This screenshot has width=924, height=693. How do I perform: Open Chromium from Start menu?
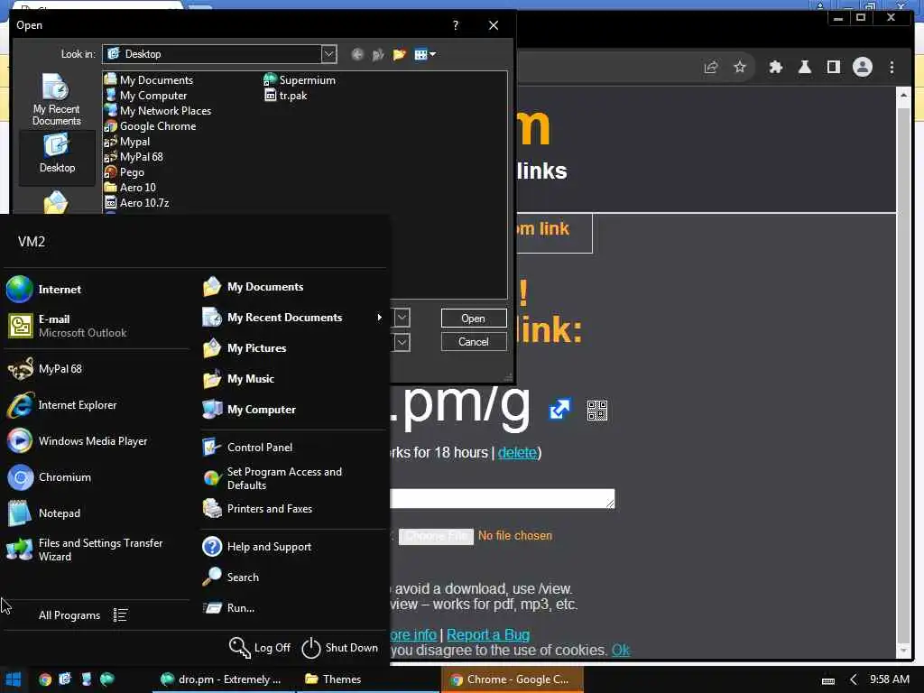coord(50,477)
